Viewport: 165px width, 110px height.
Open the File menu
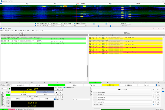(2, 31)
